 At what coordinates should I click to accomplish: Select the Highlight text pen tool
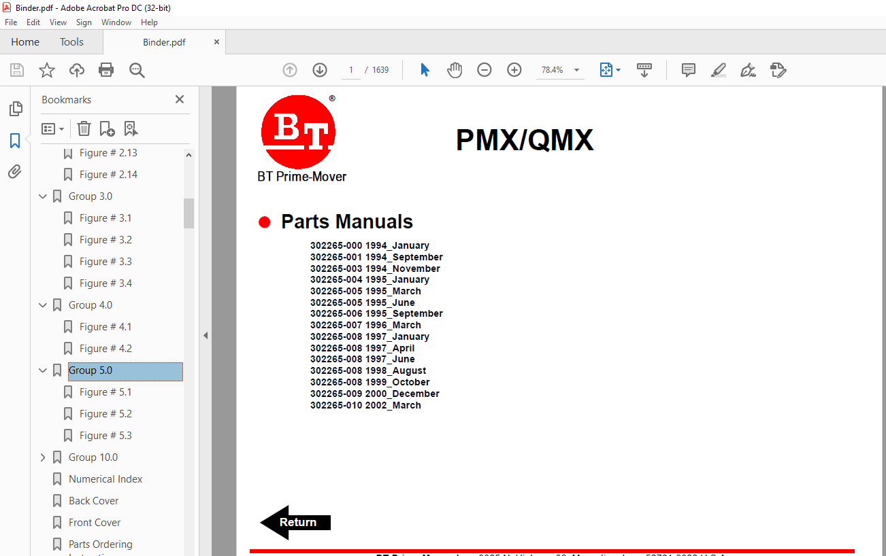tap(719, 70)
